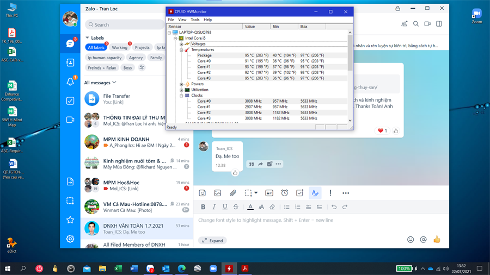Open the Contacts icon in Zalo sidebar

point(70,62)
